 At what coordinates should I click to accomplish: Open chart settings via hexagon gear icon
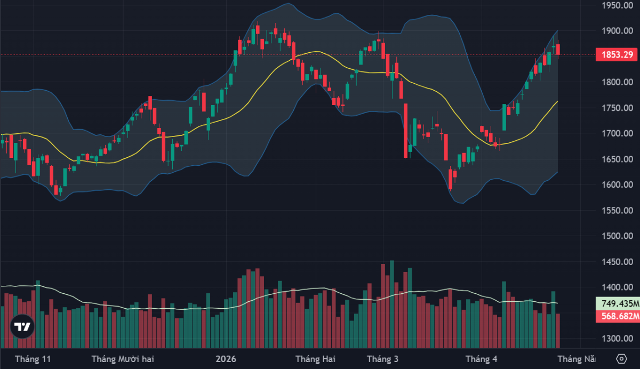621,358
